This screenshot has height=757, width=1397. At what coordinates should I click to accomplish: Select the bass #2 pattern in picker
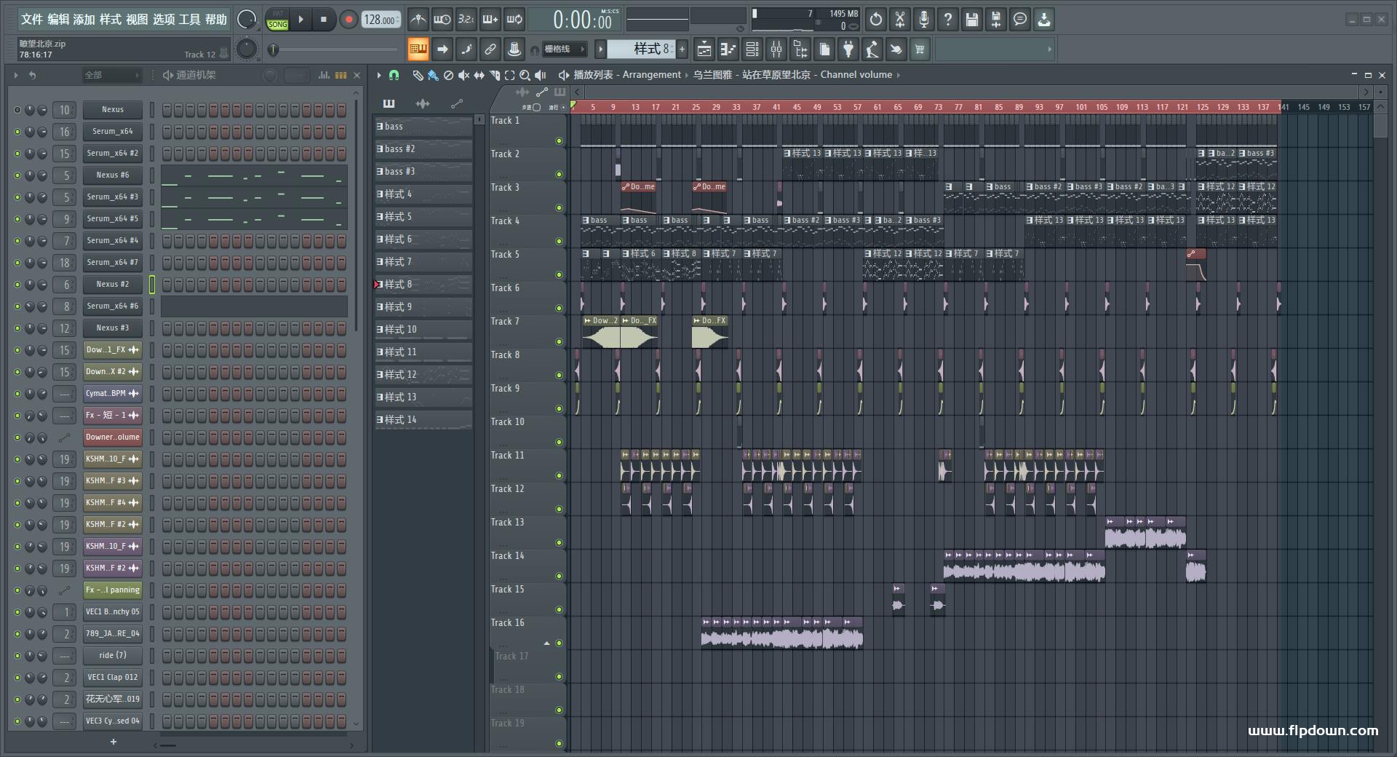coord(423,149)
